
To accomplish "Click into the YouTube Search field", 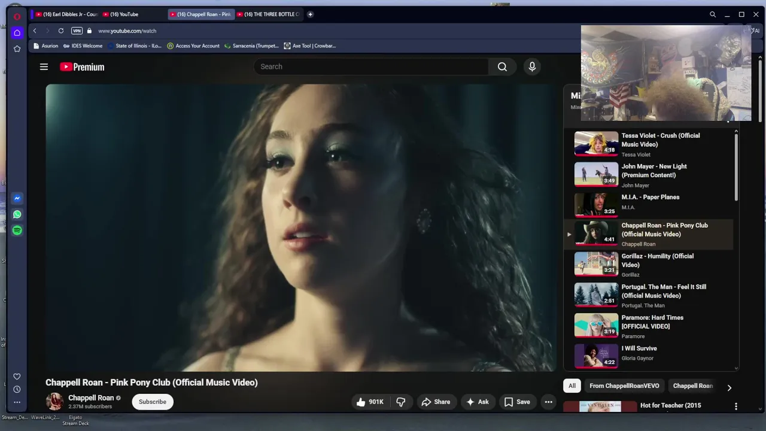I will [x=371, y=66].
